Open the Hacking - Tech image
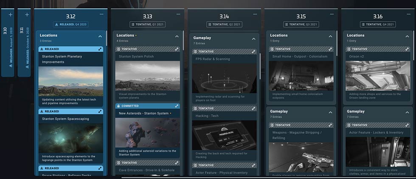This screenshot has width=416, height=179. pyautogui.click(x=224, y=135)
